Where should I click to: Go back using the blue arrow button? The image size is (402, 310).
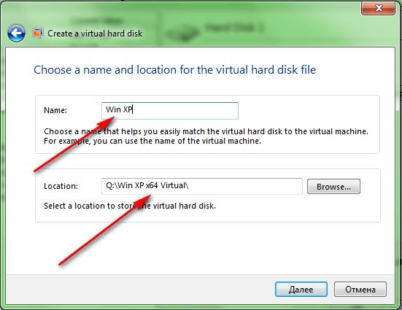click(16, 34)
